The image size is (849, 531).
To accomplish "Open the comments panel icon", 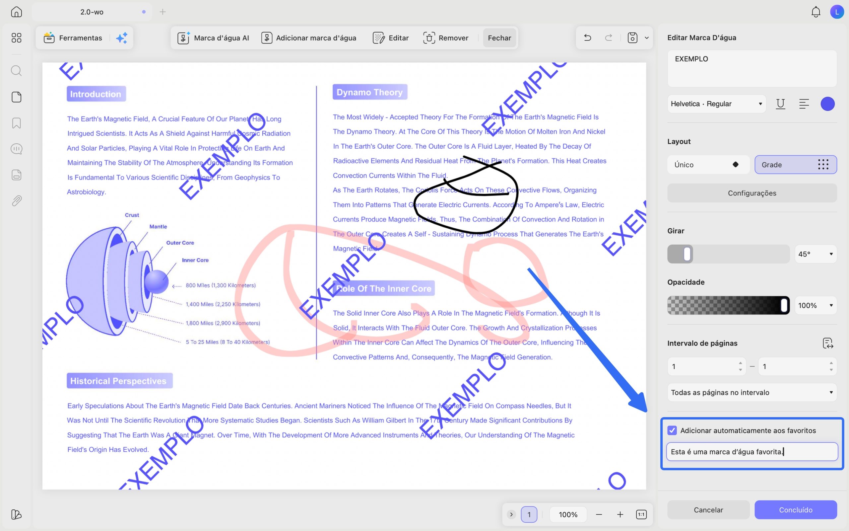I will (17, 149).
